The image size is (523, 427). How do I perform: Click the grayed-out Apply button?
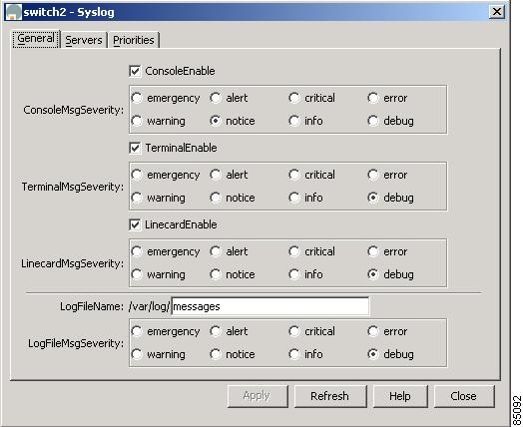coord(258,396)
